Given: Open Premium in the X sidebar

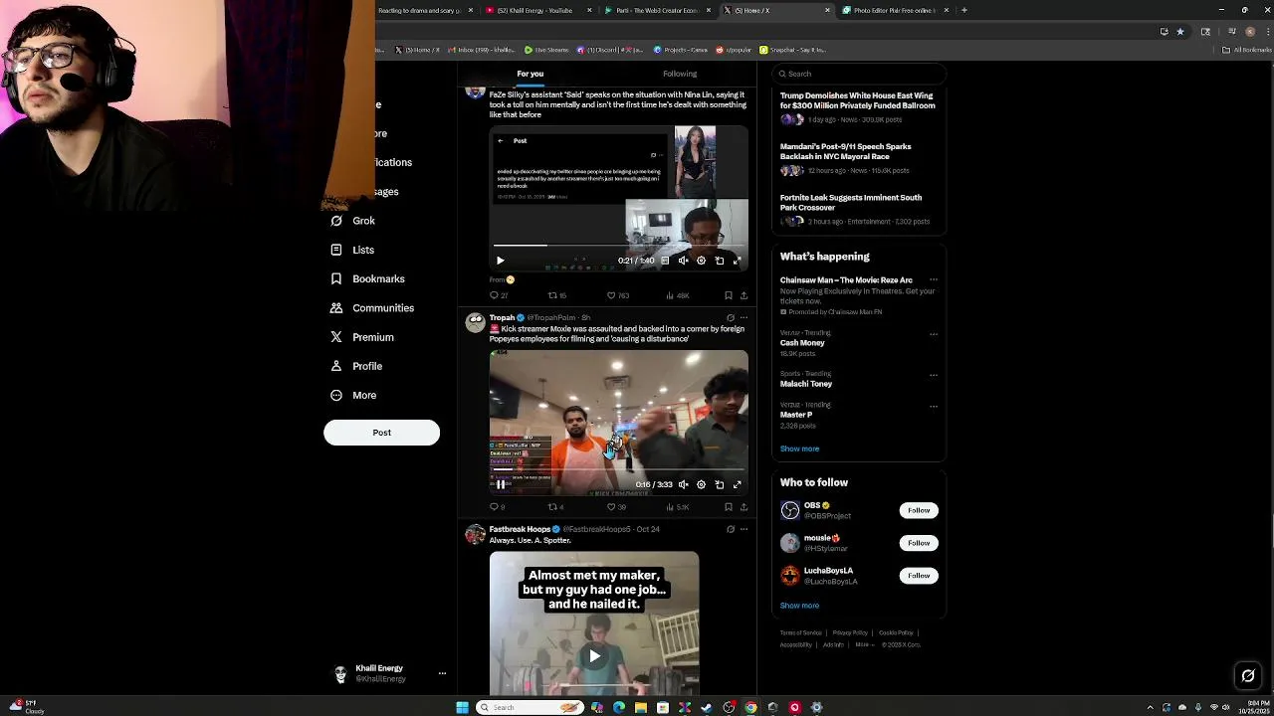Looking at the screenshot, I should point(362,337).
